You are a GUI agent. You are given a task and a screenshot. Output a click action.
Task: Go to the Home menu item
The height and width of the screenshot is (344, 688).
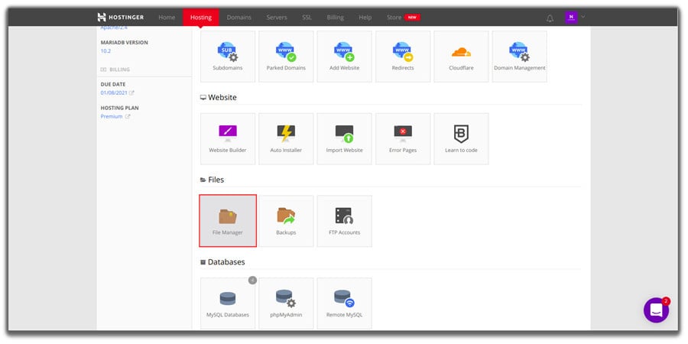(167, 18)
